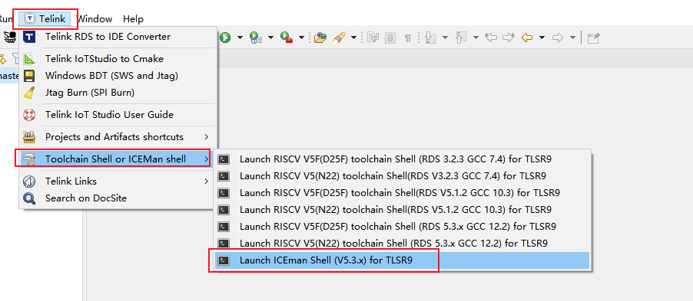The height and width of the screenshot is (301, 693).
Task: Click the Next Annotation icon
Action: 430,38
